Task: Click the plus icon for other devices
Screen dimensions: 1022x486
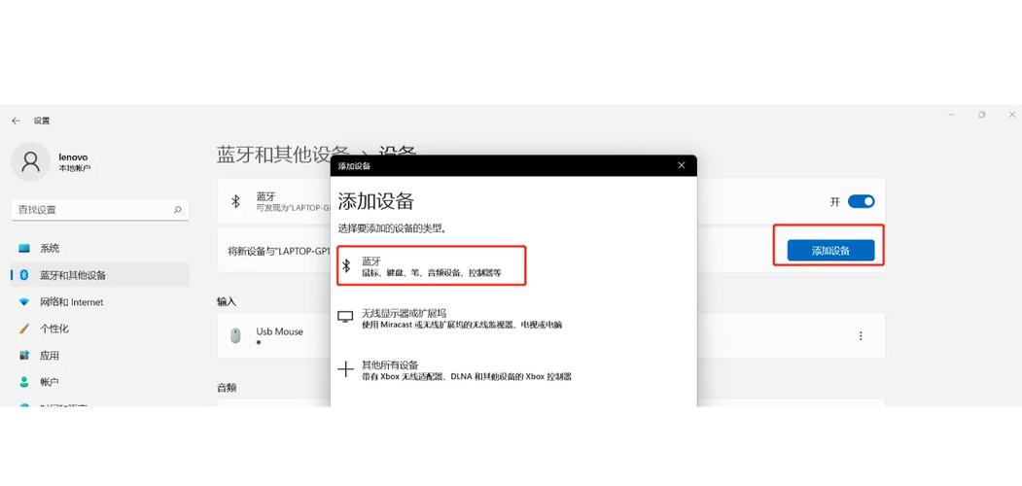Action: coord(345,369)
